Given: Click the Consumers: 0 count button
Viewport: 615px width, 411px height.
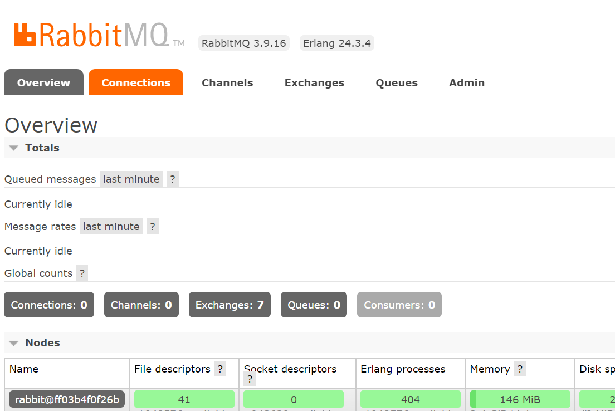Looking at the screenshot, I should (399, 305).
